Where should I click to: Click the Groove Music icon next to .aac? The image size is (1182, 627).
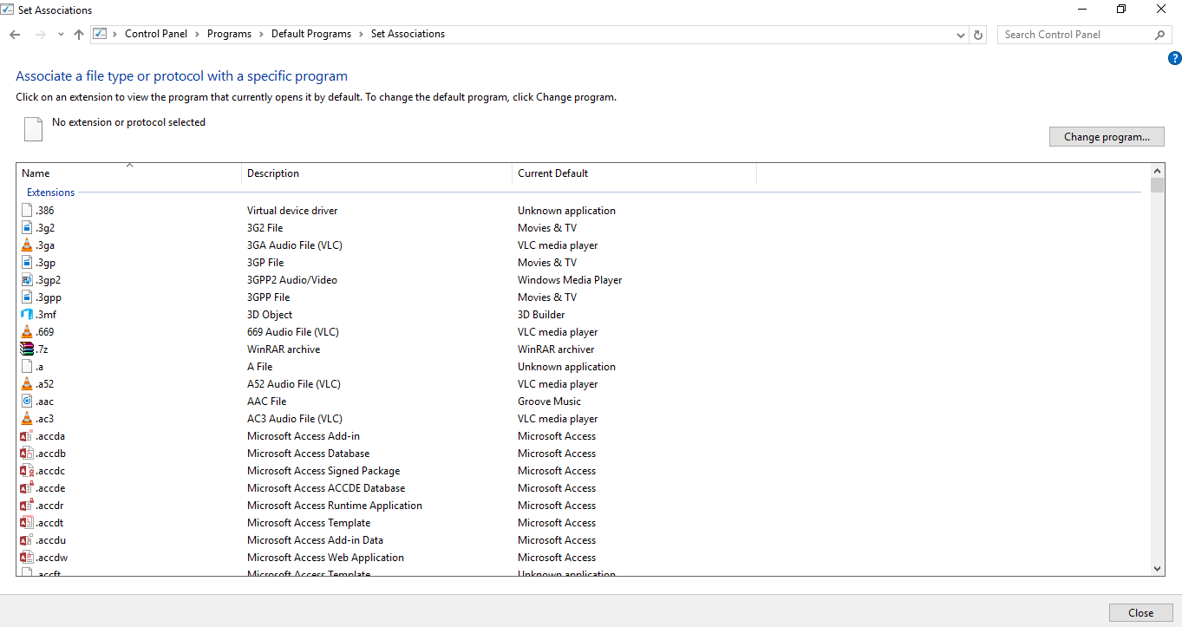click(x=26, y=401)
